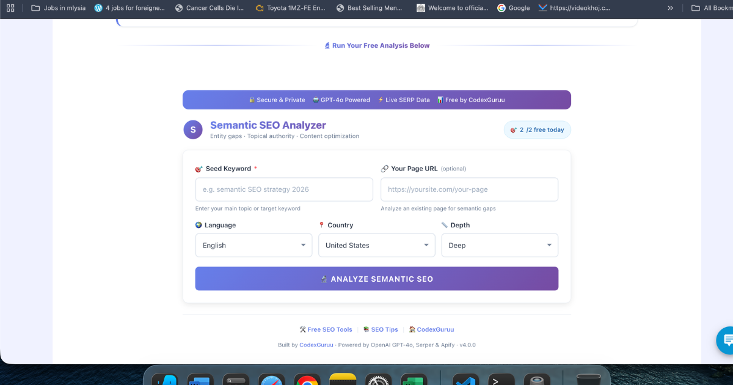Open the Free SEO Tools footer link
The width and height of the screenshot is (733, 385).
326,329
